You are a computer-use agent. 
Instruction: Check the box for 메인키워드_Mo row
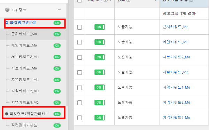79,42
